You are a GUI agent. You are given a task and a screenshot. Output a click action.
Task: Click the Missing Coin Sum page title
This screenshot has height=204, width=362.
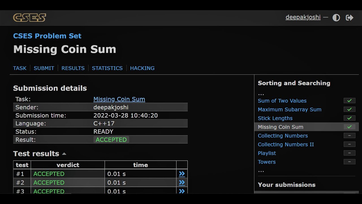tap(64, 49)
